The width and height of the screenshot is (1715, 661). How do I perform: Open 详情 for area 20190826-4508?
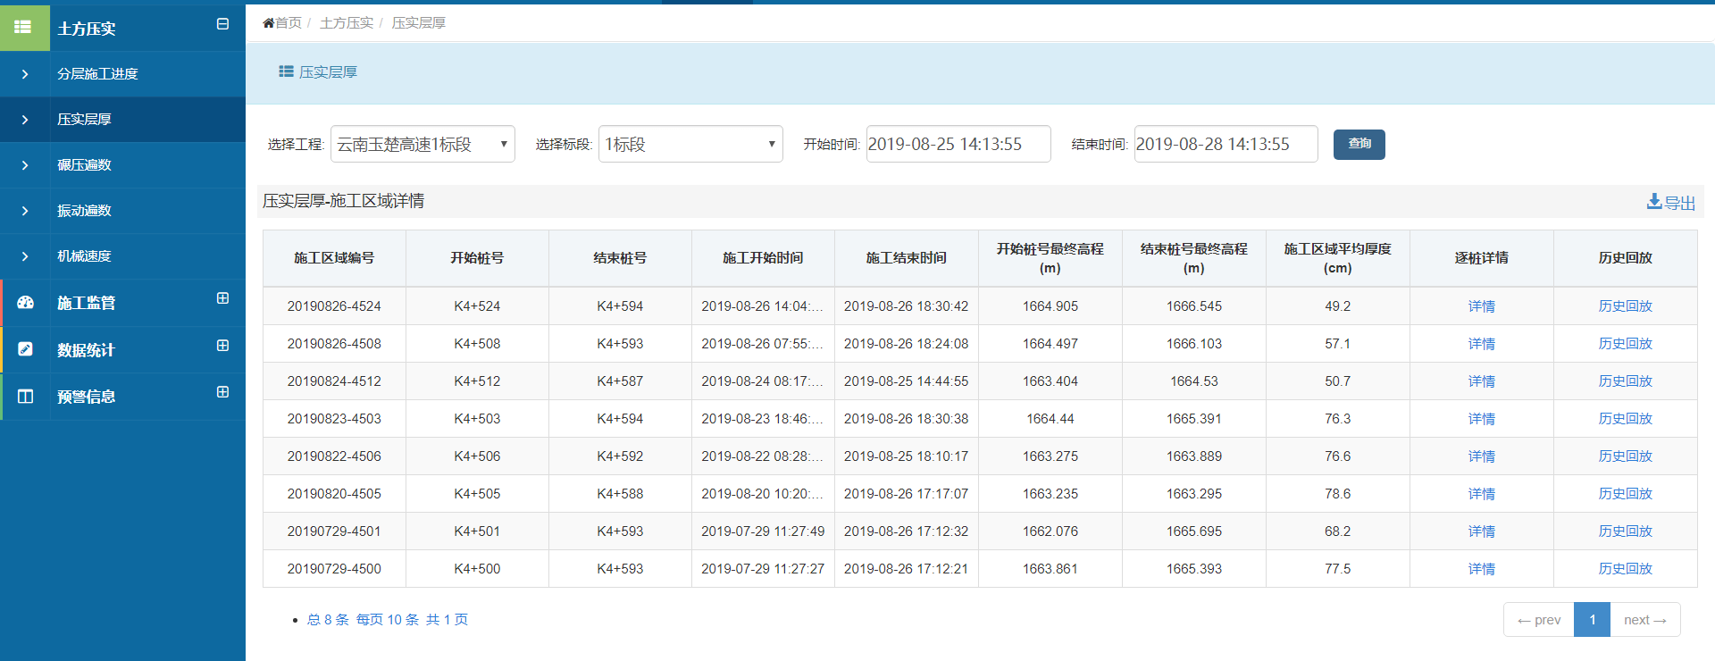pyautogui.click(x=1482, y=344)
